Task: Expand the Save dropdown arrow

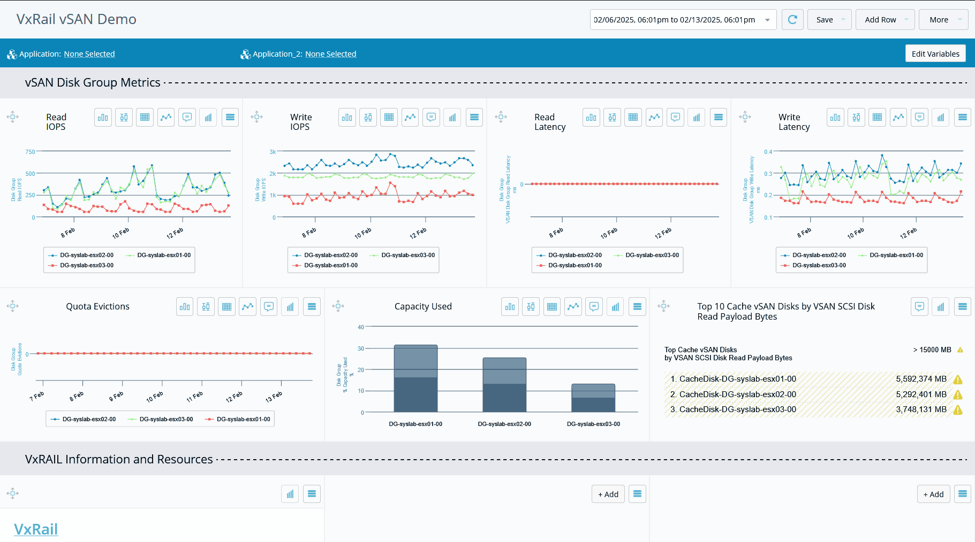Action: (x=843, y=20)
